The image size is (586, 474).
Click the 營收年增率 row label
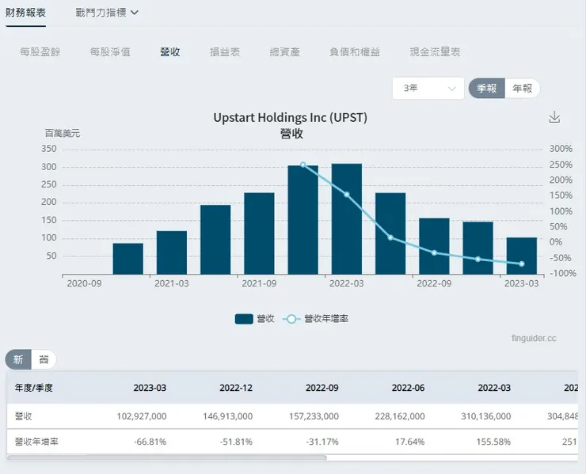click(36, 442)
